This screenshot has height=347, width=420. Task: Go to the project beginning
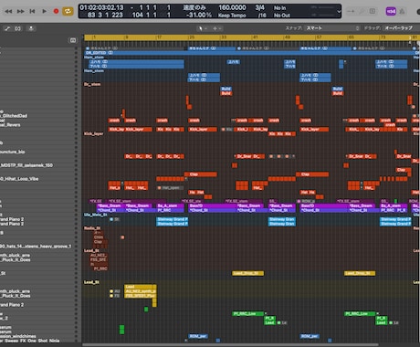[x=32, y=11]
